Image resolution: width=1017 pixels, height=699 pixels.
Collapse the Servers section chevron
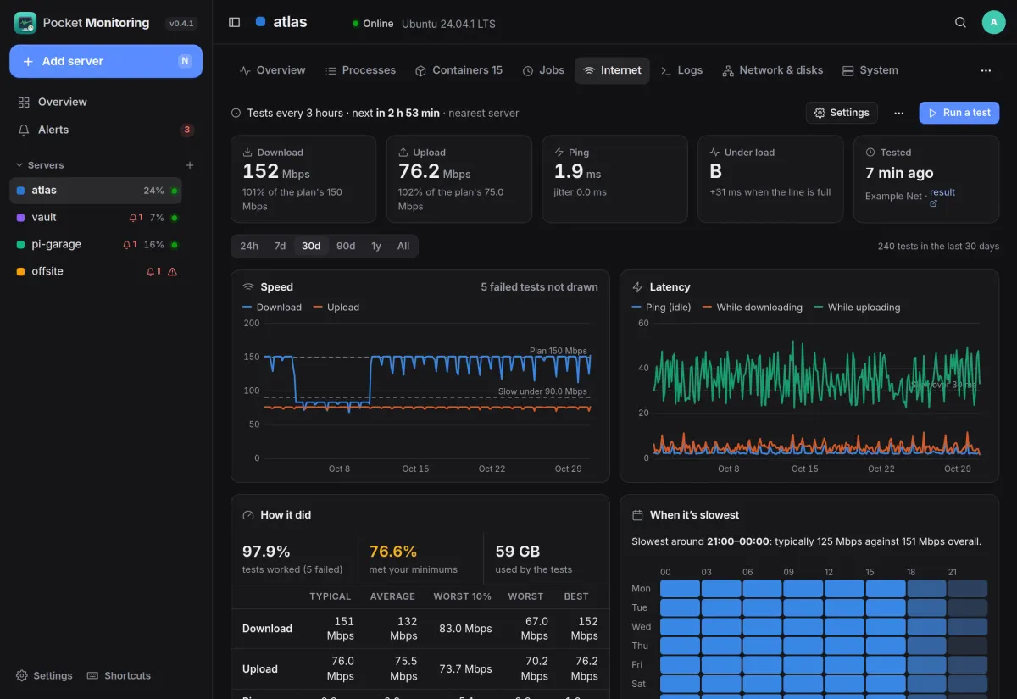pos(19,165)
